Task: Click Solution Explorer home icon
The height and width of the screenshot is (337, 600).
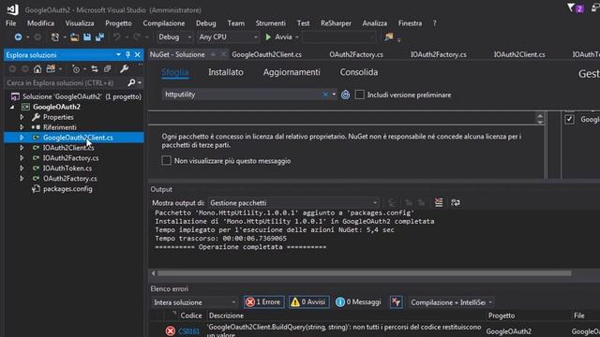Action: point(37,69)
